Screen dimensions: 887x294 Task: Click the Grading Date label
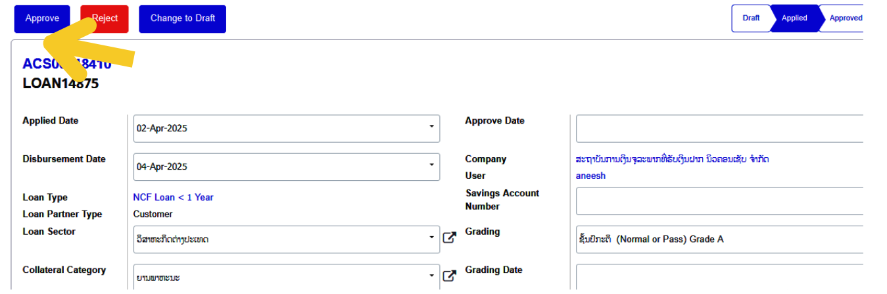pyautogui.click(x=494, y=270)
